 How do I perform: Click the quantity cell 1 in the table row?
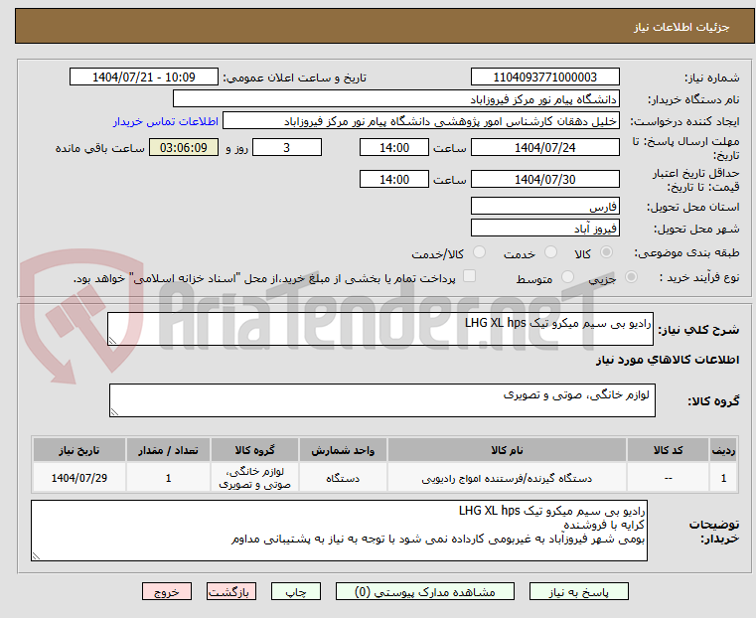tap(168, 478)
